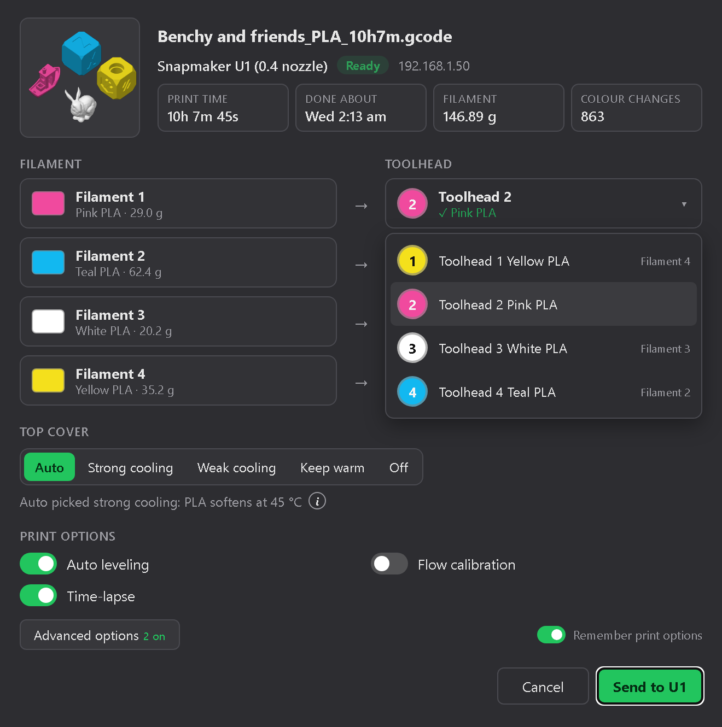This screenshot has width=722, height=727.
Task: Click yellow number 1 toolhead badge
Action: point(412,261)
